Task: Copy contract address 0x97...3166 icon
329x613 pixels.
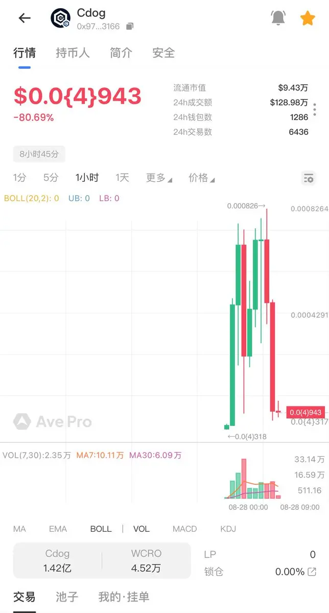Action: pyautogui.click(x=130, y=26)
